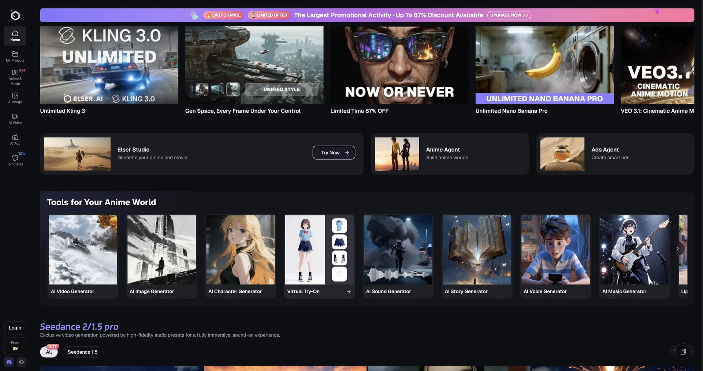Open the Anime Agent card
The image size is (703, 371).
[450, 154]
